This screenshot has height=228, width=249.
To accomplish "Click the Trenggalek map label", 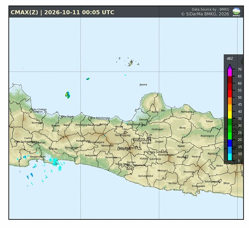I will (x=198, y=186).
